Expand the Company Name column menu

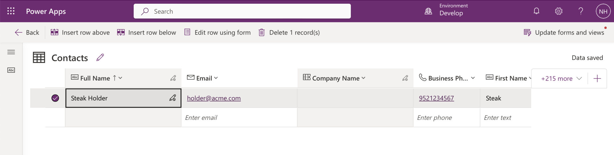(364, 78)
